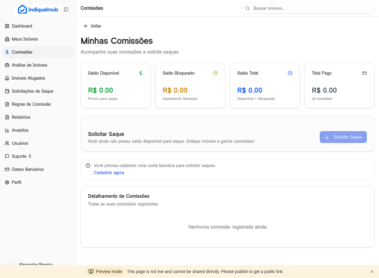Click the Regras de Comissão item
This screenshot has height=278, width=379.
[31, 104]
